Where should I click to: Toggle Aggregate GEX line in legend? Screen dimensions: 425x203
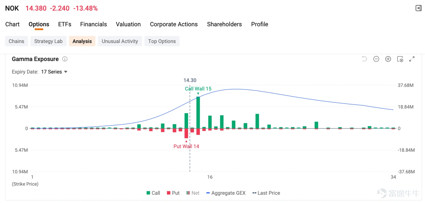[x=226, y=193]
